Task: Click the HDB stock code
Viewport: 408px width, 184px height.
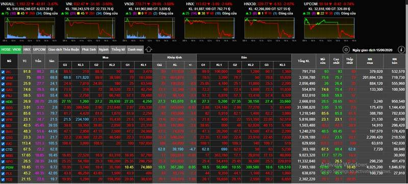Action: (x=9, y=102)
